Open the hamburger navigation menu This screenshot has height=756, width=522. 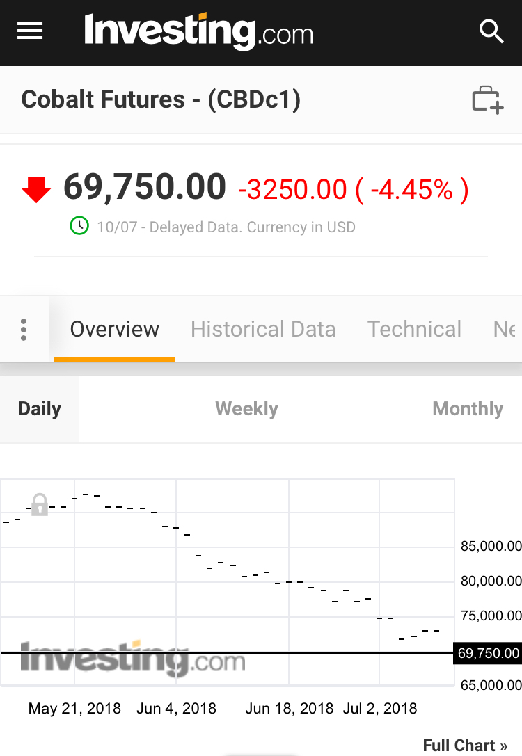pyautogui.click(x=30, y=31)
